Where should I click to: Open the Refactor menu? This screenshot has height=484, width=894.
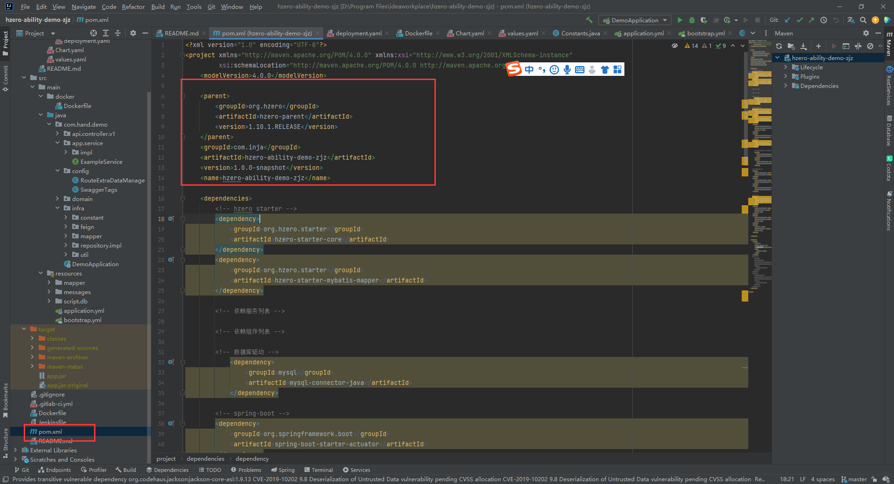[133, 7]
